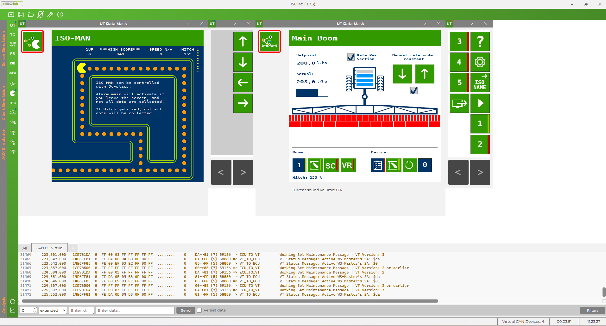Click the horizontal scrollbar of the CAN log
Image resolution: width=606 pixels, height=326 pixels.
point(230,301)
